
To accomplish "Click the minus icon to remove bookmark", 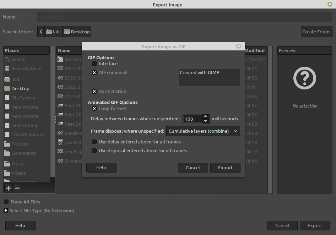I will (x=17, y=188).
